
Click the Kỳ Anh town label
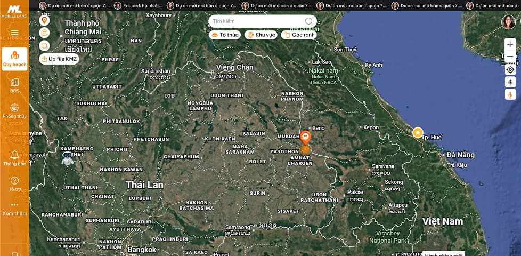[373, 65]
